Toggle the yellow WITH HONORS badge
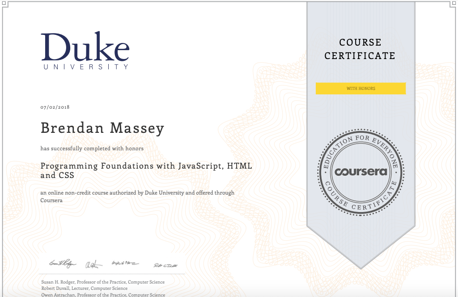This screenshot has width=458, height=297. (360, 88)
